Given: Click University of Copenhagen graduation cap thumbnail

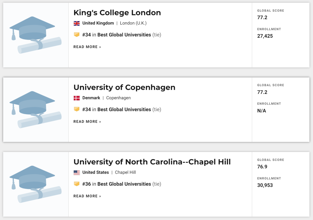Looking at the screenshot, I should (36, 110).
